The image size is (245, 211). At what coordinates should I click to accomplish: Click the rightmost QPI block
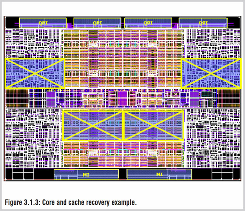[x=203, y=23]
